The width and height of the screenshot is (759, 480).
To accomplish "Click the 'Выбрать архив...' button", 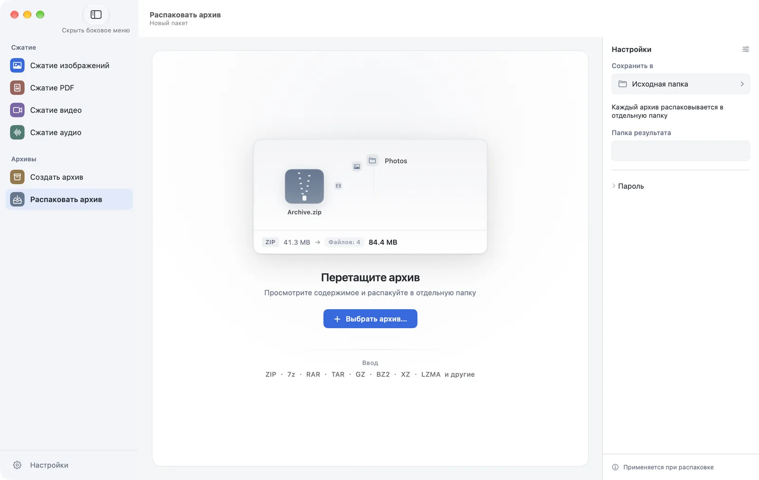I will 370,319.
